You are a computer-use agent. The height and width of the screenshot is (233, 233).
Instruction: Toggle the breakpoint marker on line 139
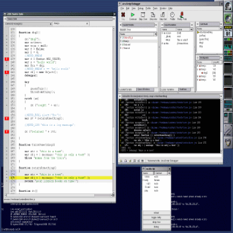7,59
